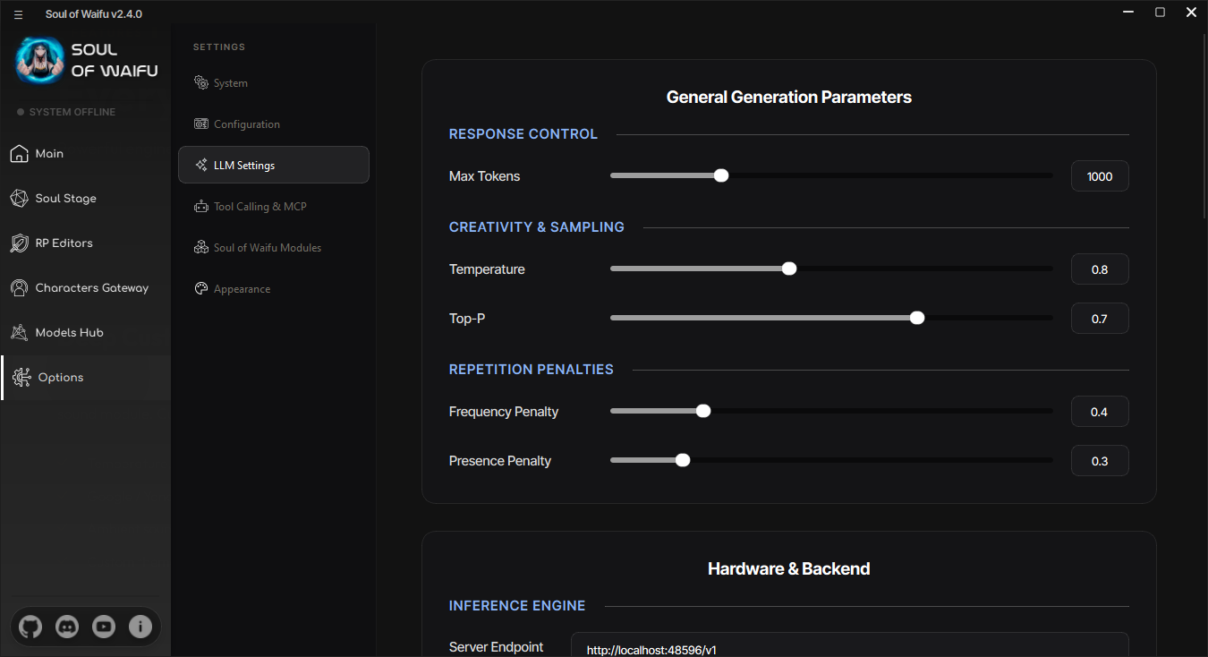
Task: Click the Tool Calling robot icon
Action: click(201, 207)
